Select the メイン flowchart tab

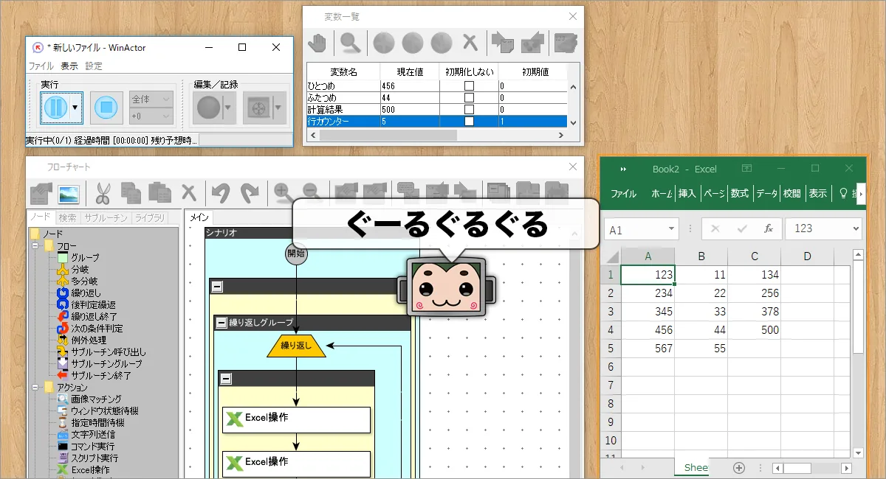coord(200,218)
